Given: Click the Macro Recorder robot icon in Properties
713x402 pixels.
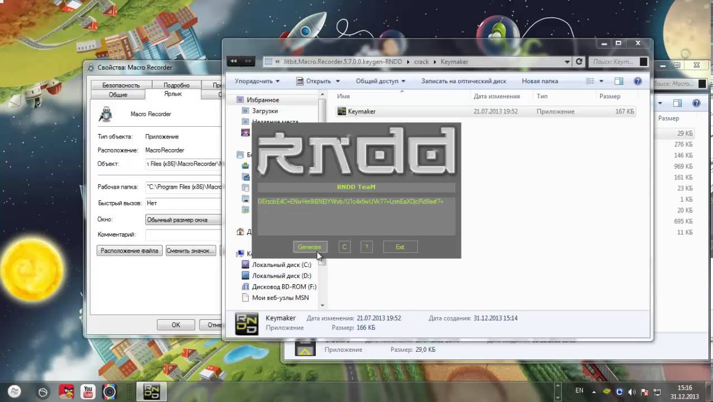Looking at the screenshot, I should click(x=105, y=114).
